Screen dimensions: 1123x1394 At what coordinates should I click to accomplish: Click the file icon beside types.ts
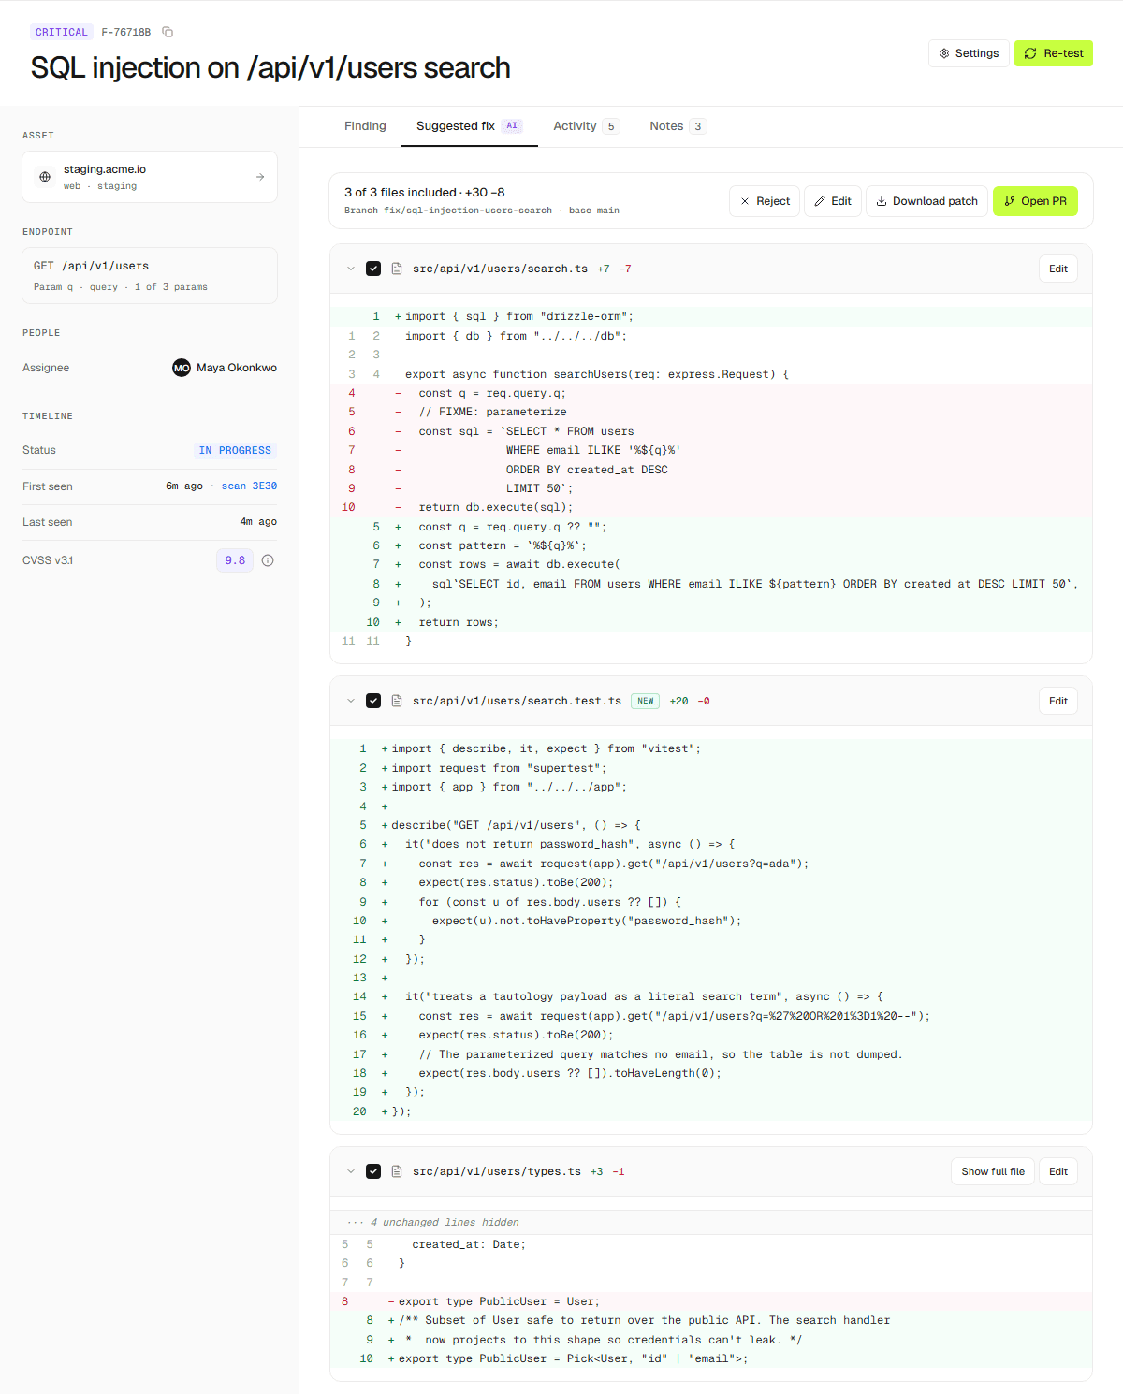397,1171
